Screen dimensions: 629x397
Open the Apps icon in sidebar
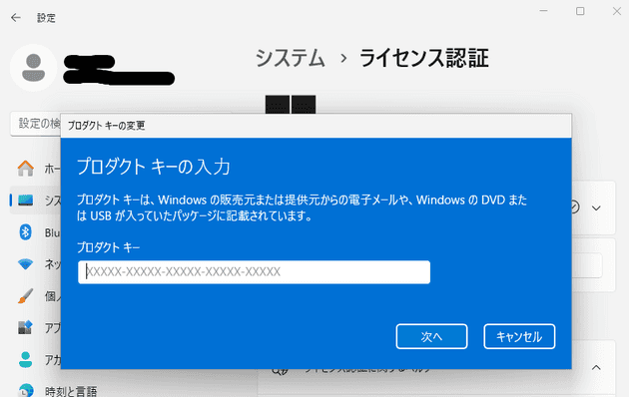tap(26, 328)
